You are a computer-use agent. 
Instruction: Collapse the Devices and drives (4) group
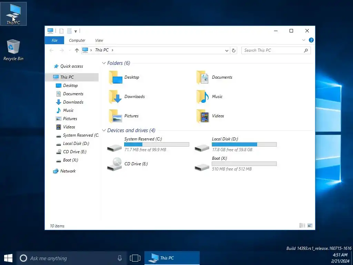[x=104, y=130]
